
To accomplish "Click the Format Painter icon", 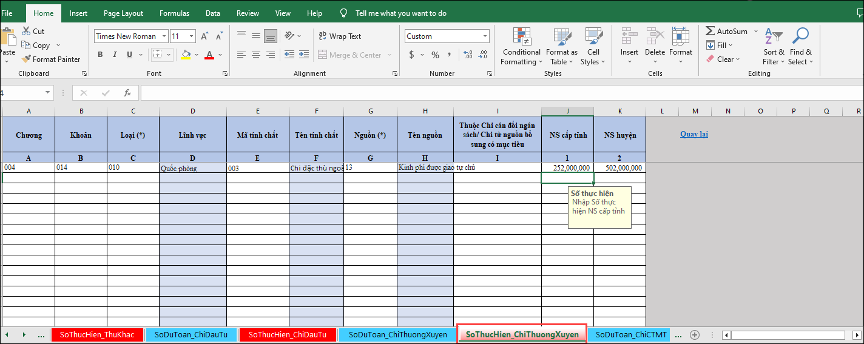I will coord(26,59).
